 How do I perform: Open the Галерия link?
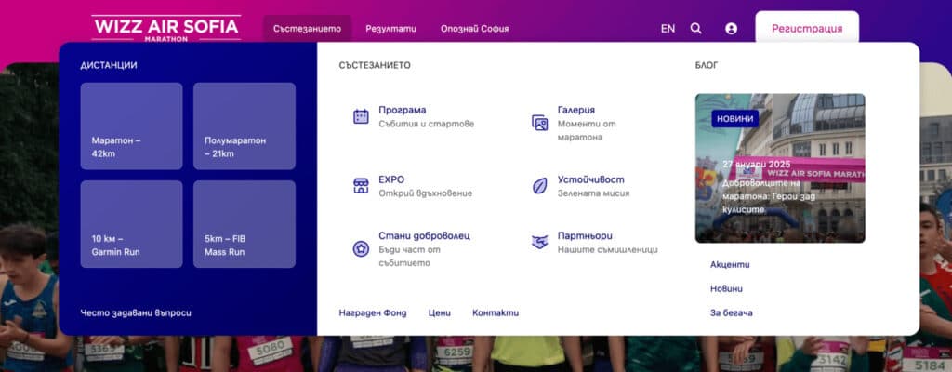click(576, 110)
